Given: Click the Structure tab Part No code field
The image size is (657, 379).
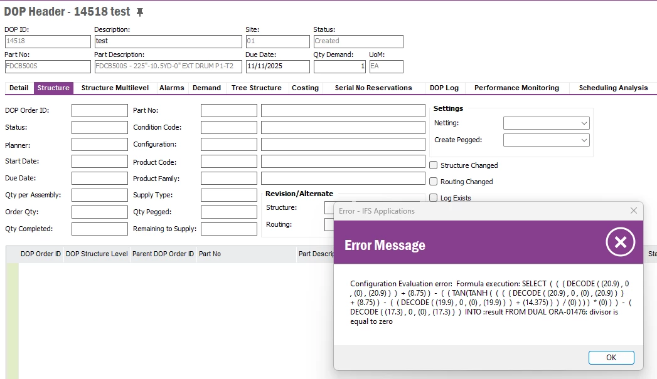Looking at the screenshot, I should (x=229, y=110).
